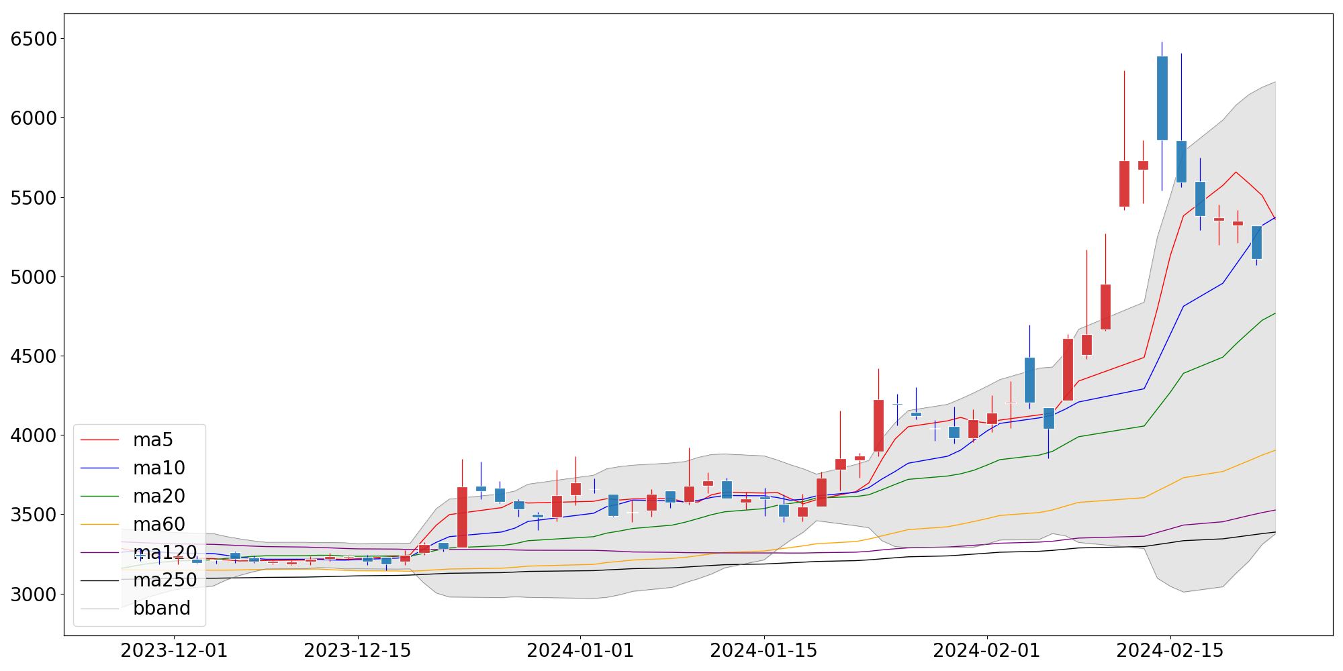
Task: Click the ma120 legend label
Action: click(x=165, y=553)
